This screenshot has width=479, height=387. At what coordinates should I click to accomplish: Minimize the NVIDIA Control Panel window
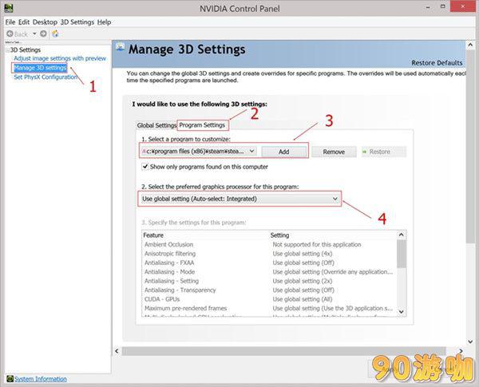(x=428, y=7)
